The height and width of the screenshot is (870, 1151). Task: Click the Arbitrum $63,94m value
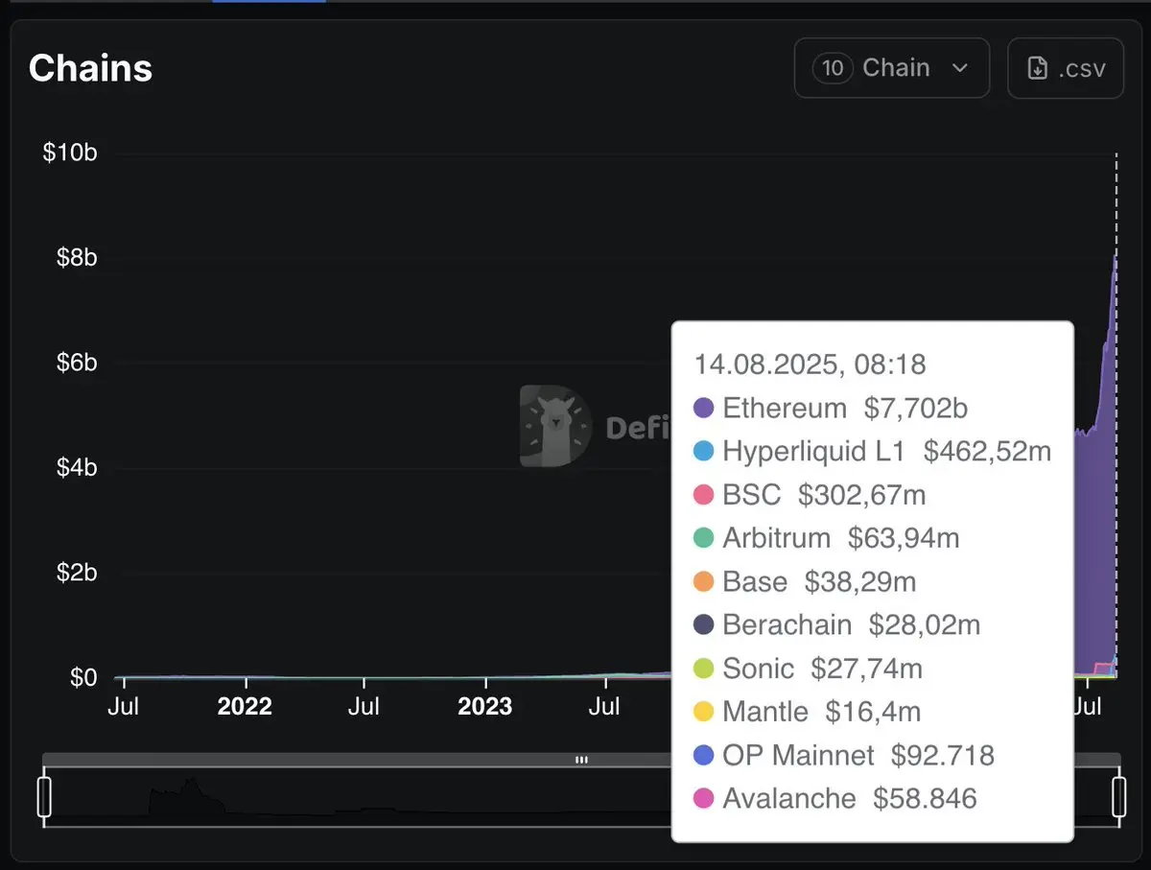[x=904, y=538]
